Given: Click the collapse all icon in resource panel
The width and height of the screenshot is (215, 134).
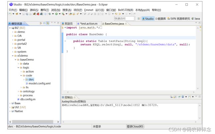Looking at the screenshot, I should point(44,23).
